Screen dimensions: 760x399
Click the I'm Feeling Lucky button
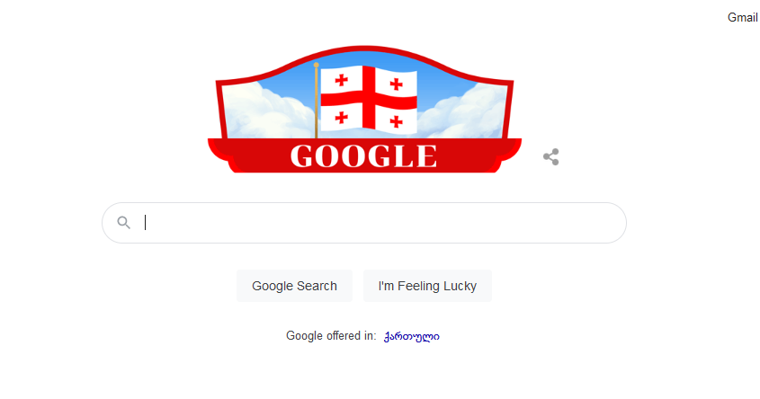coord(427,286)
